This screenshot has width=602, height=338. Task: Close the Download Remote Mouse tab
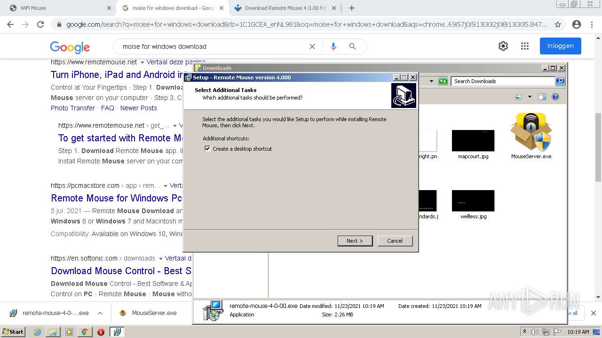[x=334, y=8]
